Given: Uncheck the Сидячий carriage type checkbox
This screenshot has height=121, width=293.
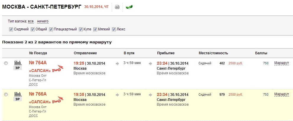Looking at the screenshot, I should (x=11, y=29).
